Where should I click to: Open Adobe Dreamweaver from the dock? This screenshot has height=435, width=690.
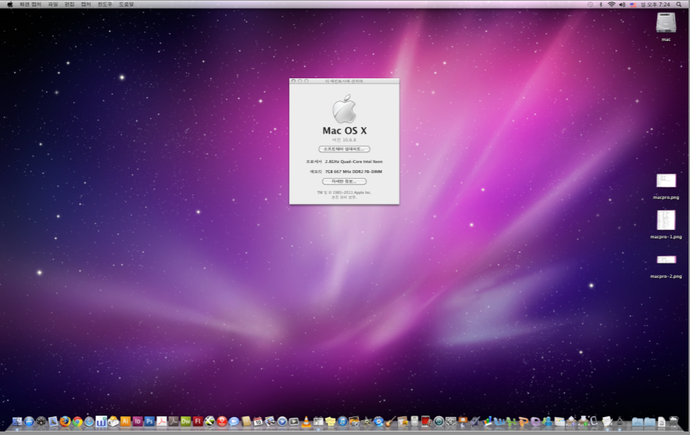(186, 421)
